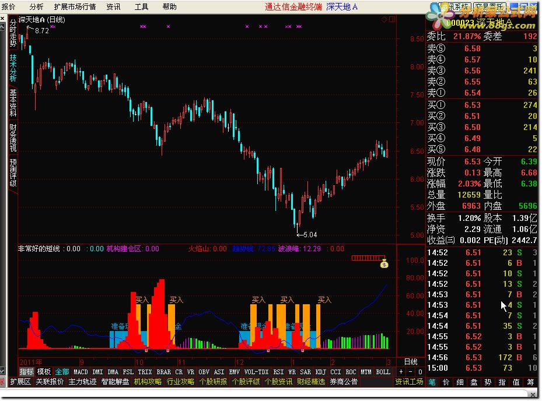Apply the MTM indicator
This screenshot has height=401, width=542.
[366, 372]
